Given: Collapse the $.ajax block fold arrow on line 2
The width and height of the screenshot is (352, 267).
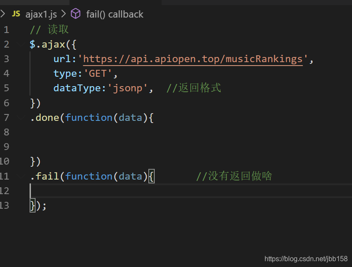Looking at the screenshot, I should pyautogui.click(x=21, y=44).
